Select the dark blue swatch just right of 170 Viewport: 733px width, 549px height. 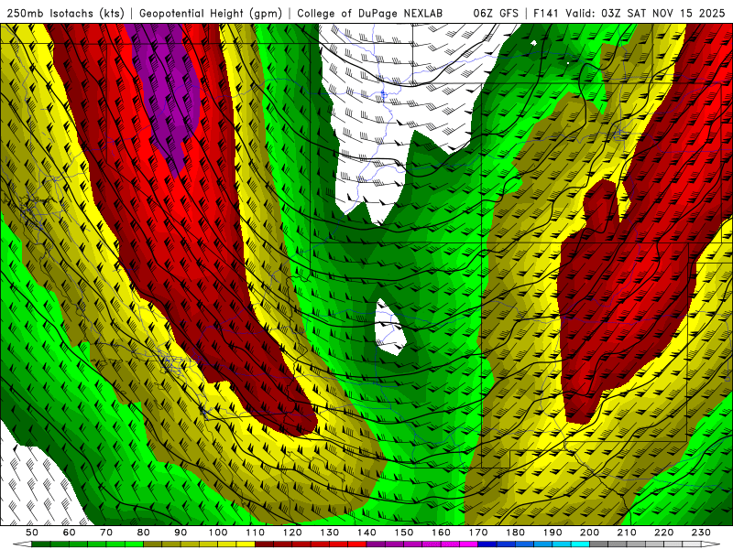coord(487,544)
